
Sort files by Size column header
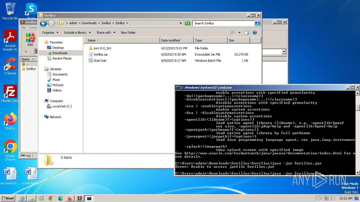click(238, 40)
